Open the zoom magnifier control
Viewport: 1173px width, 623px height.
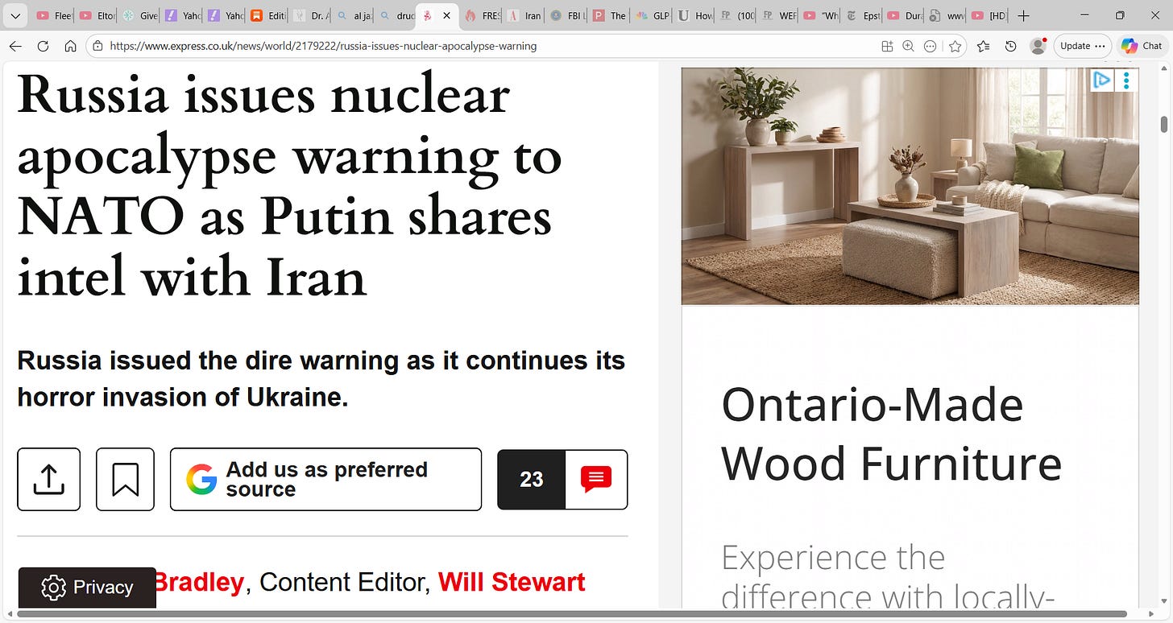908,46
